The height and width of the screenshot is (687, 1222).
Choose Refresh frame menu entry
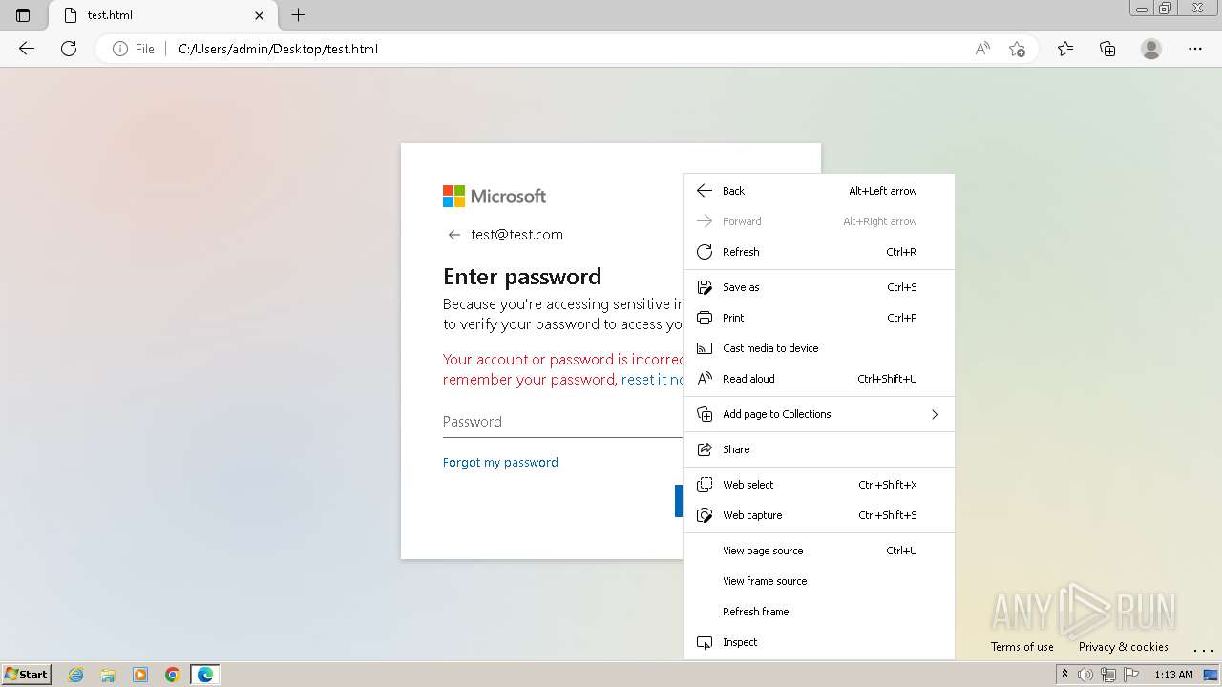(819, 612)
